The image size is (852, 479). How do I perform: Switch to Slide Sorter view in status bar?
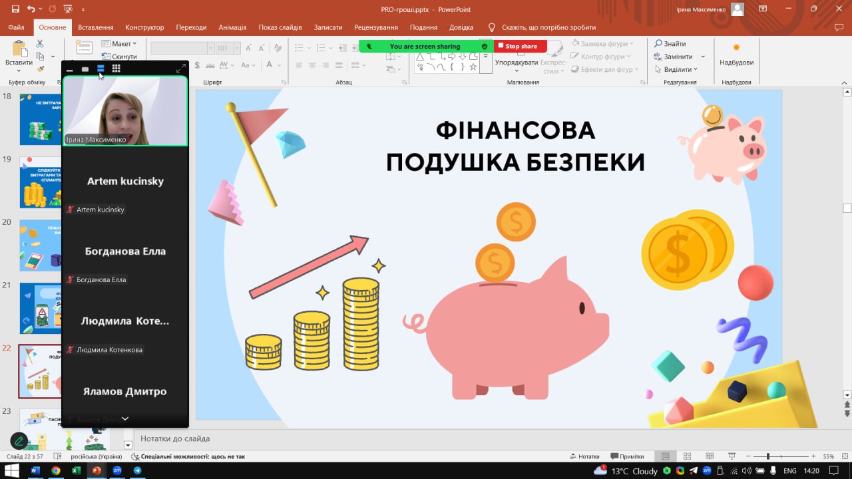[687, 456]
